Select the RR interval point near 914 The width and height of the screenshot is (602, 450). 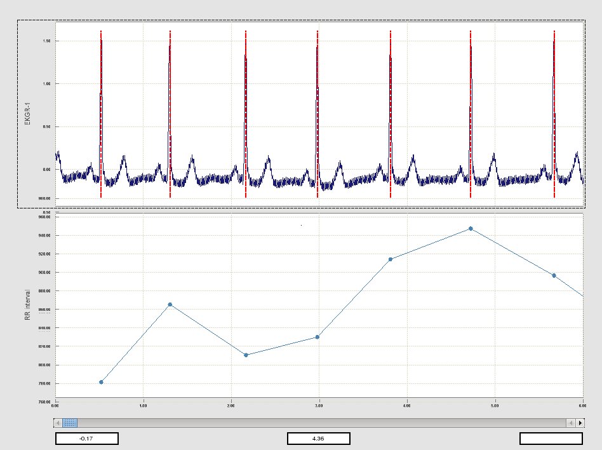pos(391,259)
